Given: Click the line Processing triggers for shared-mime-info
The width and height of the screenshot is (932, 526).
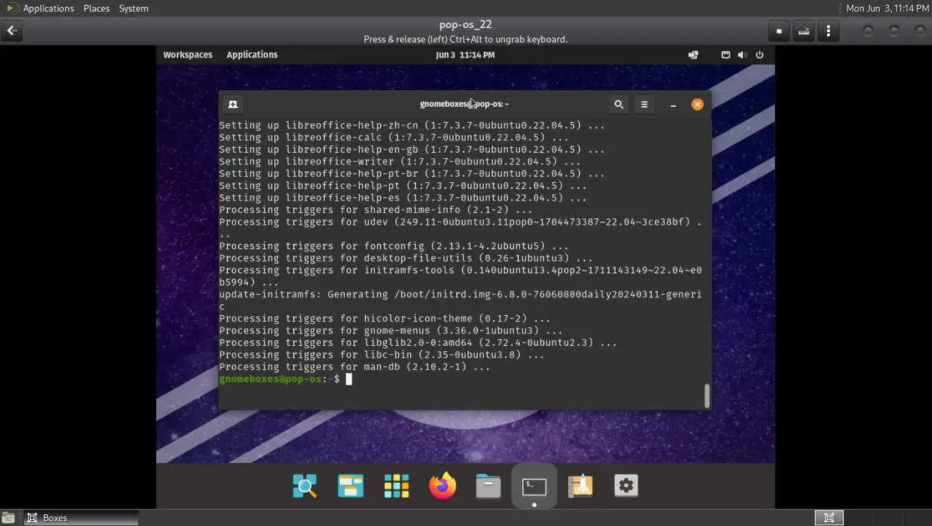Looking at the screenshot, I should pos(376,210).
